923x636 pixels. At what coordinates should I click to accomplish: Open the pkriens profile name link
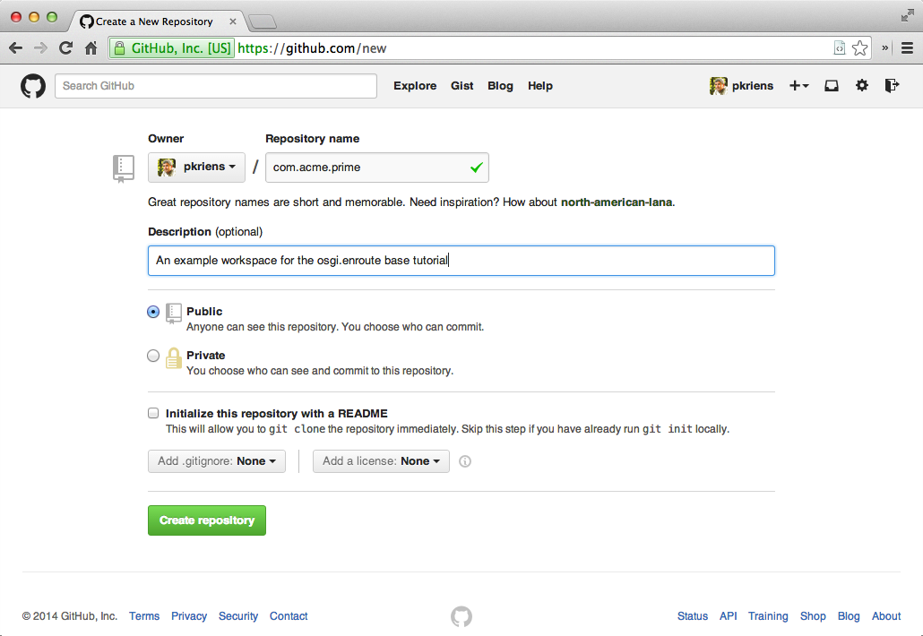coord(753,86)
